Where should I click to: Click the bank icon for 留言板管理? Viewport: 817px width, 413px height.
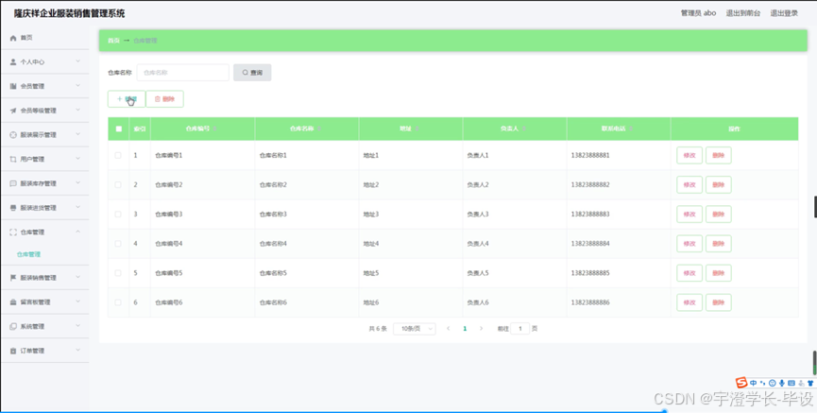point(13,301)
